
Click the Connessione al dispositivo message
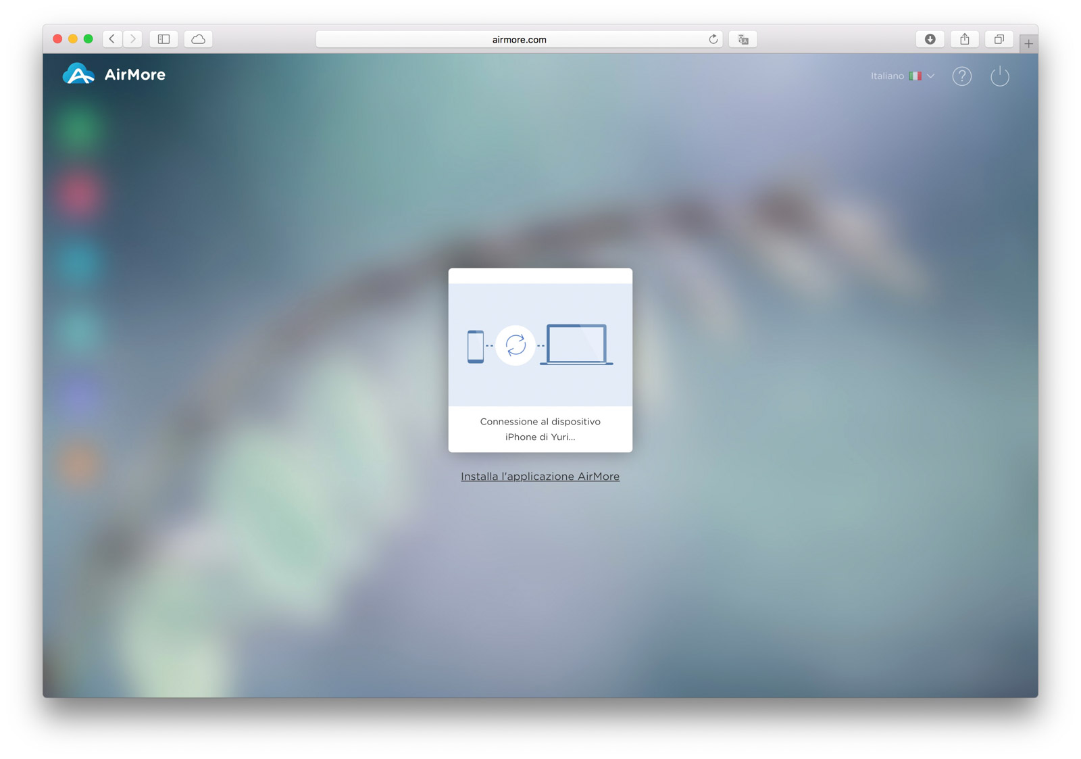pyautogui.click(x=540, y=422)
